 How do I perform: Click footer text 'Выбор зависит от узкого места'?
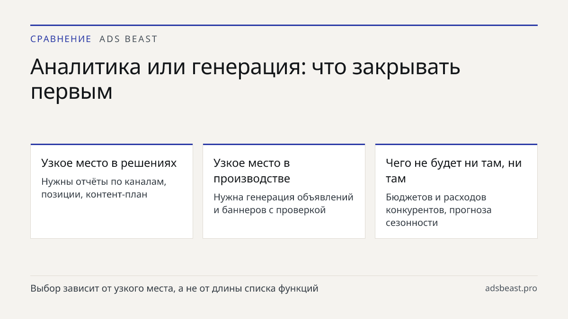click(x=102, y=288)
